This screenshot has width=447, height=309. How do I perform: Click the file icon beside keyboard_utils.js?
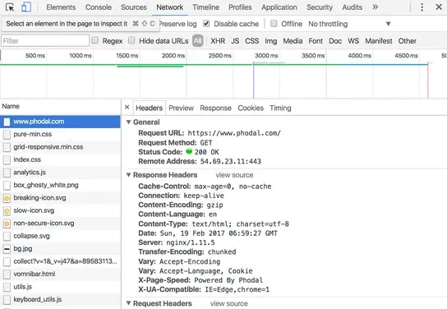point(7,300)
